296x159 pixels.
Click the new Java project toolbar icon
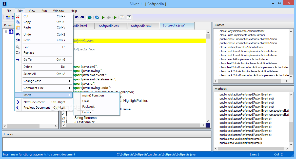(8, 17)
